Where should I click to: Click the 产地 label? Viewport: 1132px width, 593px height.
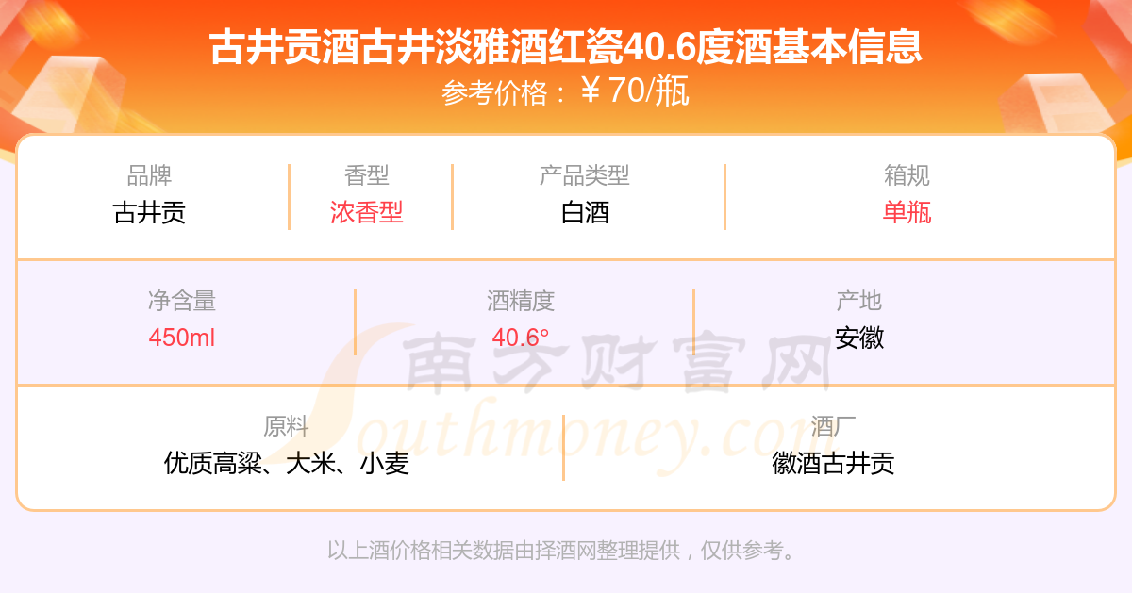(x=858, y=301)
